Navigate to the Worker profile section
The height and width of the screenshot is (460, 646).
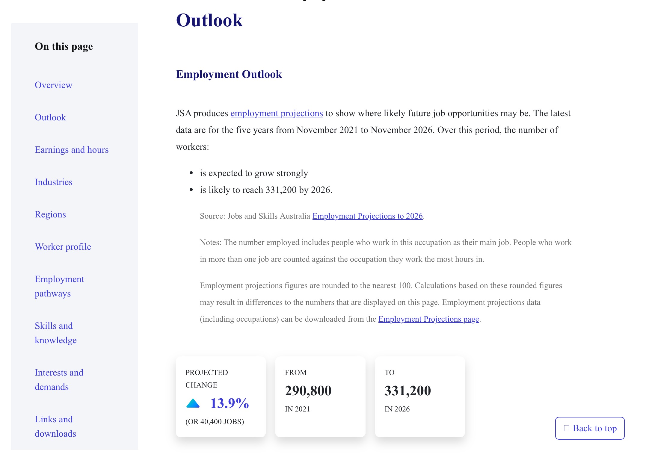pyautogui.click(x=63, y=247)
